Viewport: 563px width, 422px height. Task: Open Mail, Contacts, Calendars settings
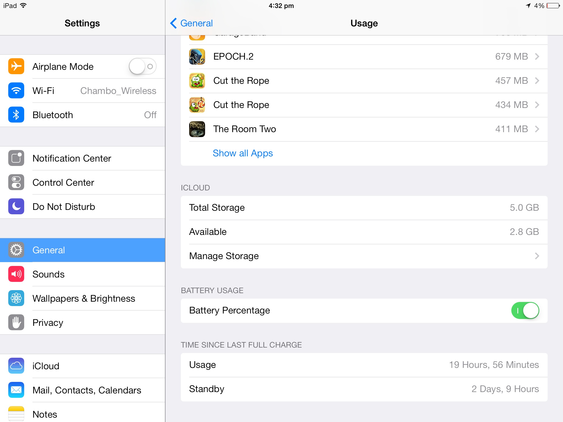[x=87, y=390]
